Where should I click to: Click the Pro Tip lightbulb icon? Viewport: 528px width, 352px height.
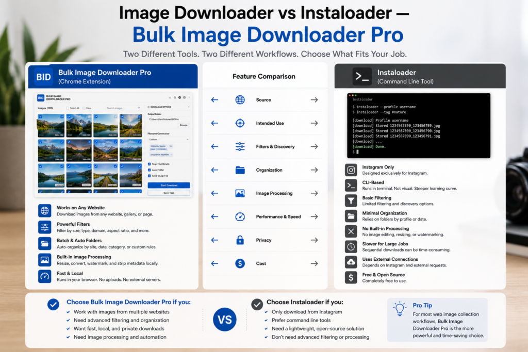(x=400, y=308)
